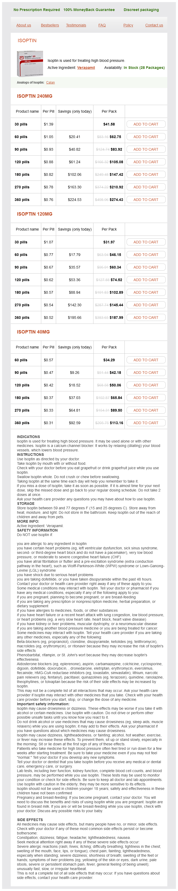The image size is (178, 891).
Task: Click the ISOPTIN product title heading
Action: (x=27, y=40)
